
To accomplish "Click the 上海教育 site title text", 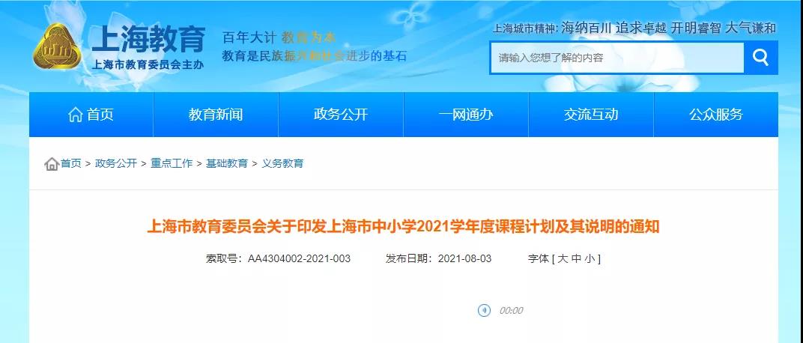I will click(x=148, y=38).
